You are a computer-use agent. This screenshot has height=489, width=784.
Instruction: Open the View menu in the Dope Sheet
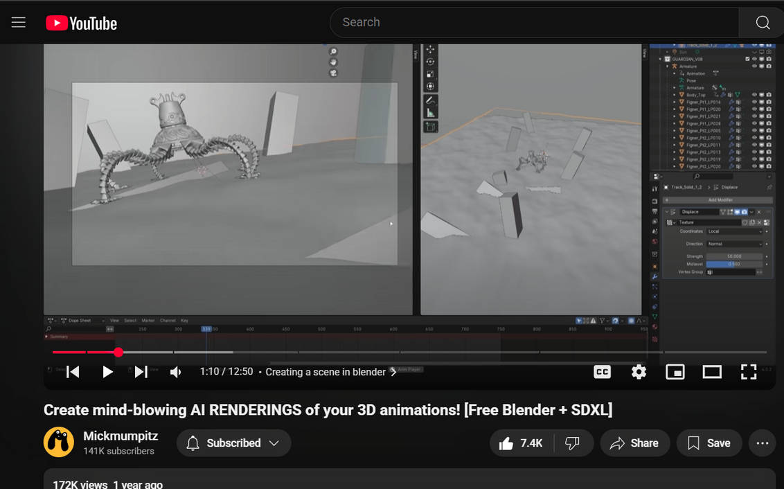tap(114, 321)
